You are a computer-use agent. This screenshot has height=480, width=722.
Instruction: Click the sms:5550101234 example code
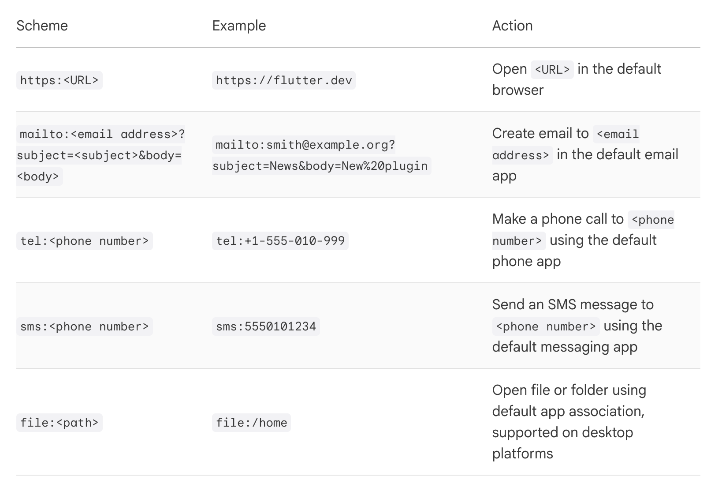pos(266,326)
